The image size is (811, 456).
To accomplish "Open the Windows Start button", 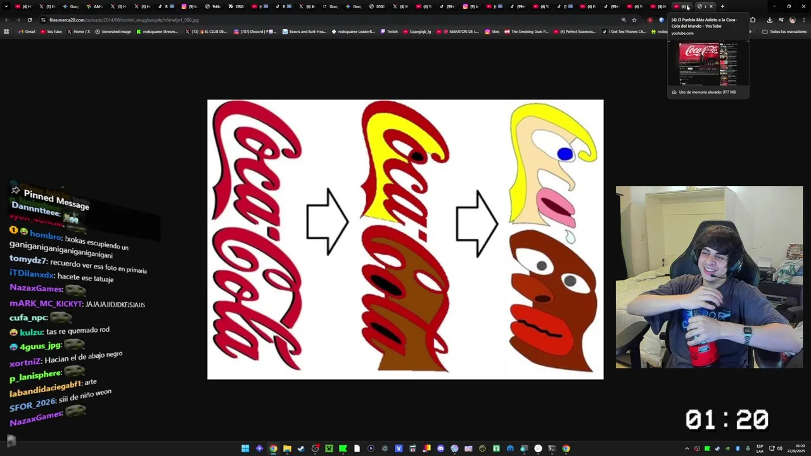I will click(x=245, y=448).
